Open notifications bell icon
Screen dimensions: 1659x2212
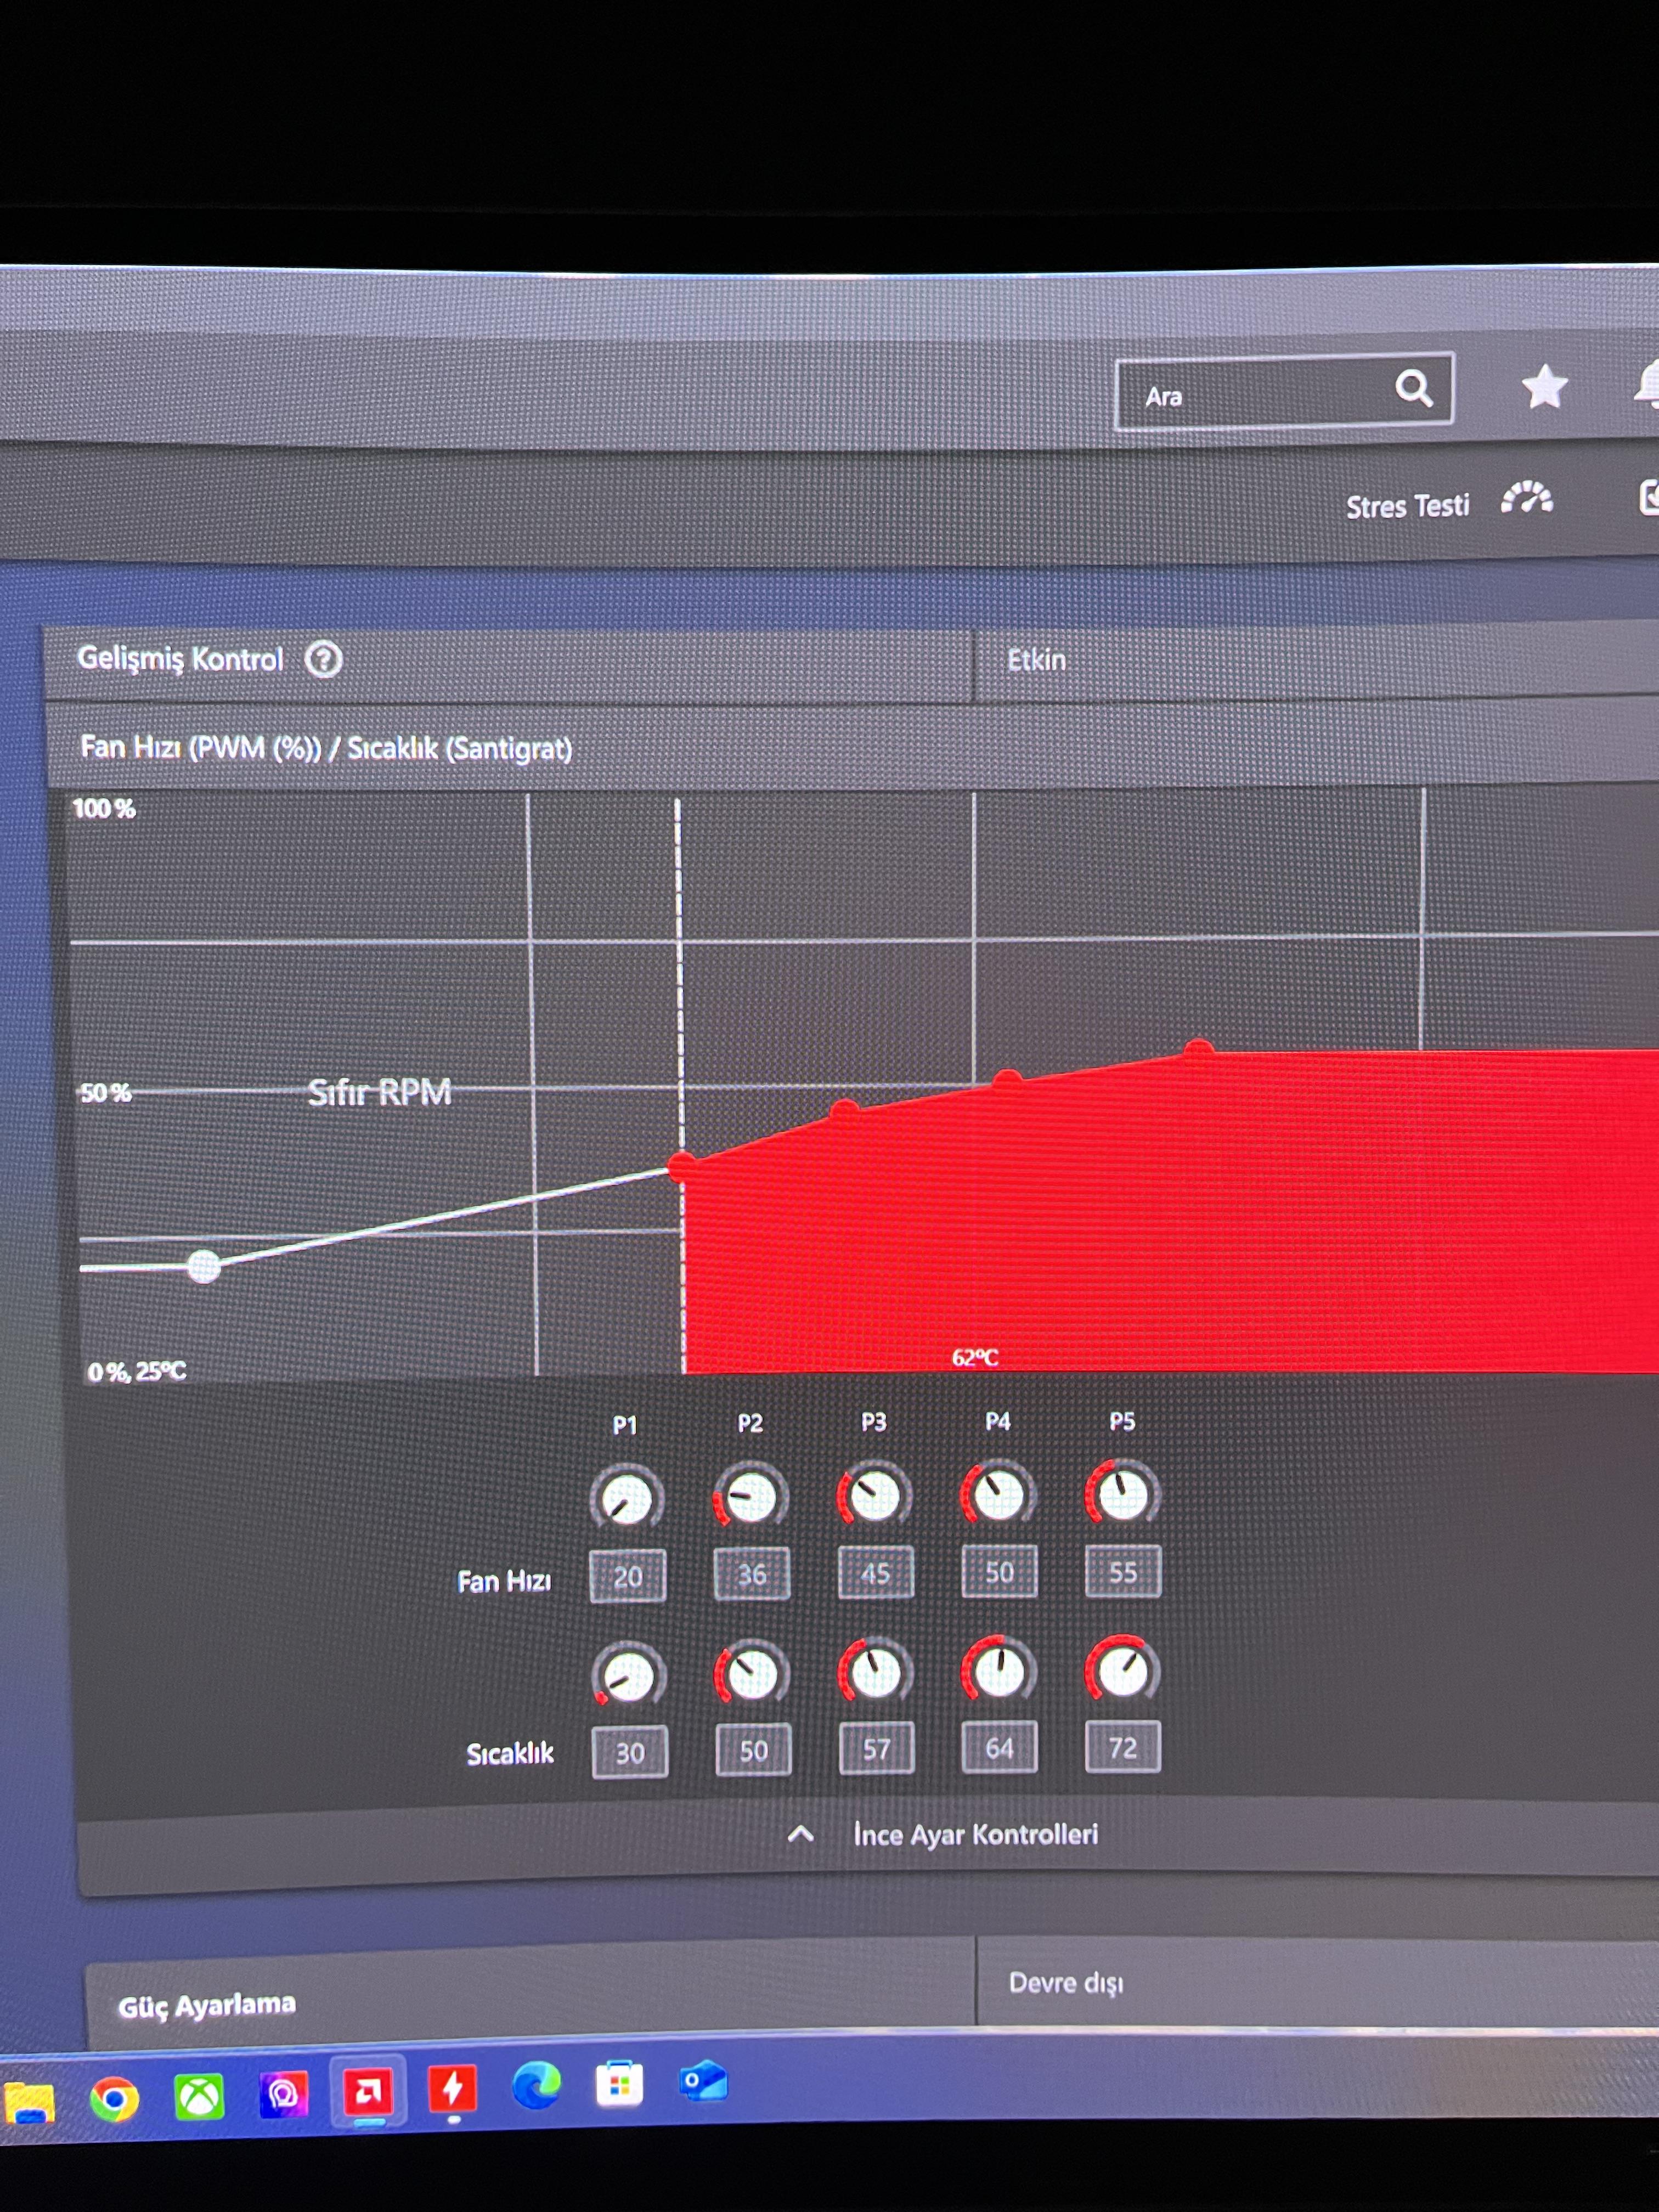[x=1647, y=384]
